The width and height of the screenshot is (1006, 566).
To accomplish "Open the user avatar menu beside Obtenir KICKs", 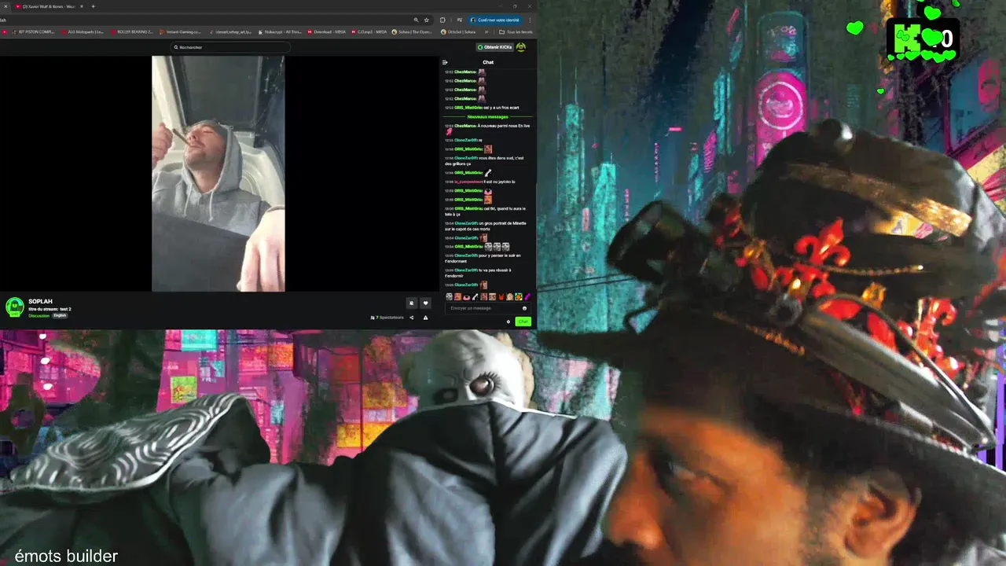I will (521, 47).
